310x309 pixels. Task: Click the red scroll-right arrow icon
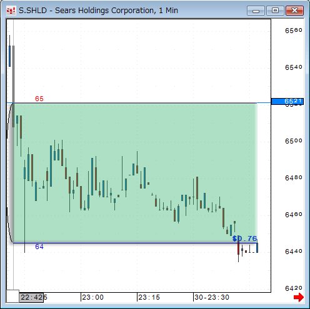299,297
